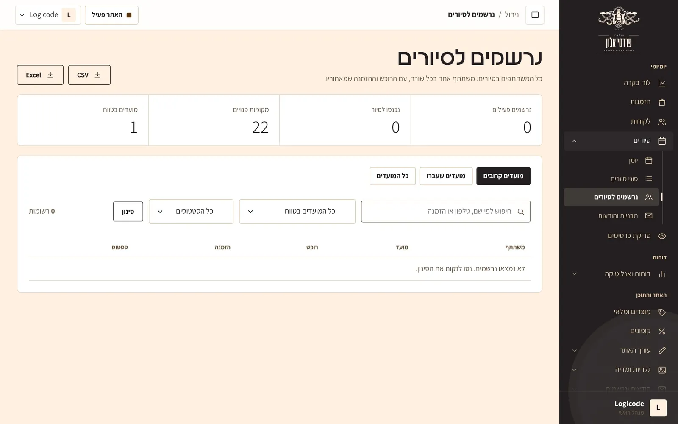Open the כל המועדים בטווח dropdown
The height and width of the screenshot is (424, 678).
pos(297,212)
